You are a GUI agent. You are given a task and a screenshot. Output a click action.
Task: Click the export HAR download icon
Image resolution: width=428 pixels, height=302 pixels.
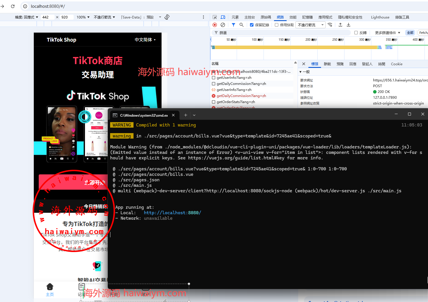pos(349,25)
